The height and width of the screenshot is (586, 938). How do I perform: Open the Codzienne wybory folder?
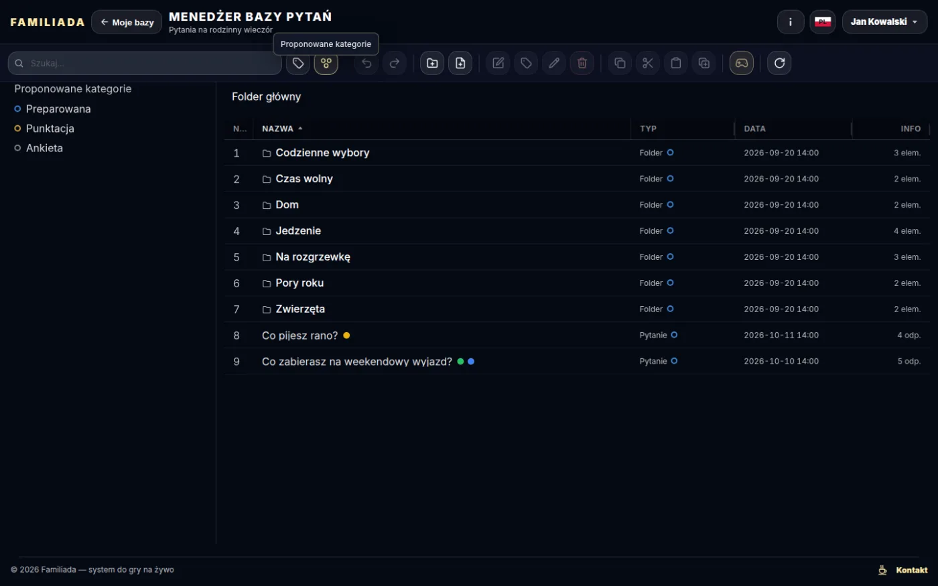click(322, 153)
